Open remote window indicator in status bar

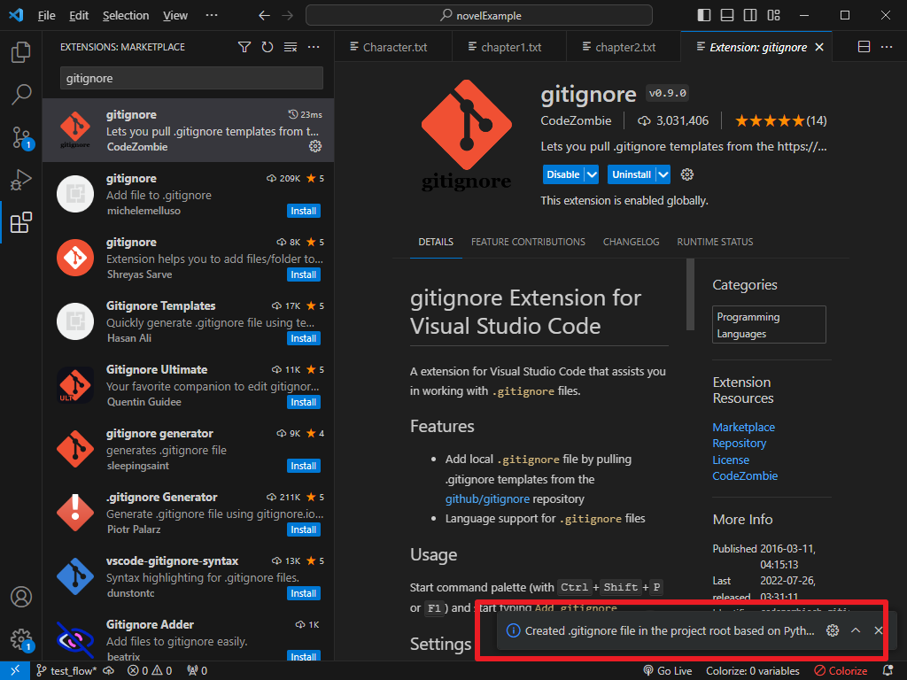[x=15, y=671]
